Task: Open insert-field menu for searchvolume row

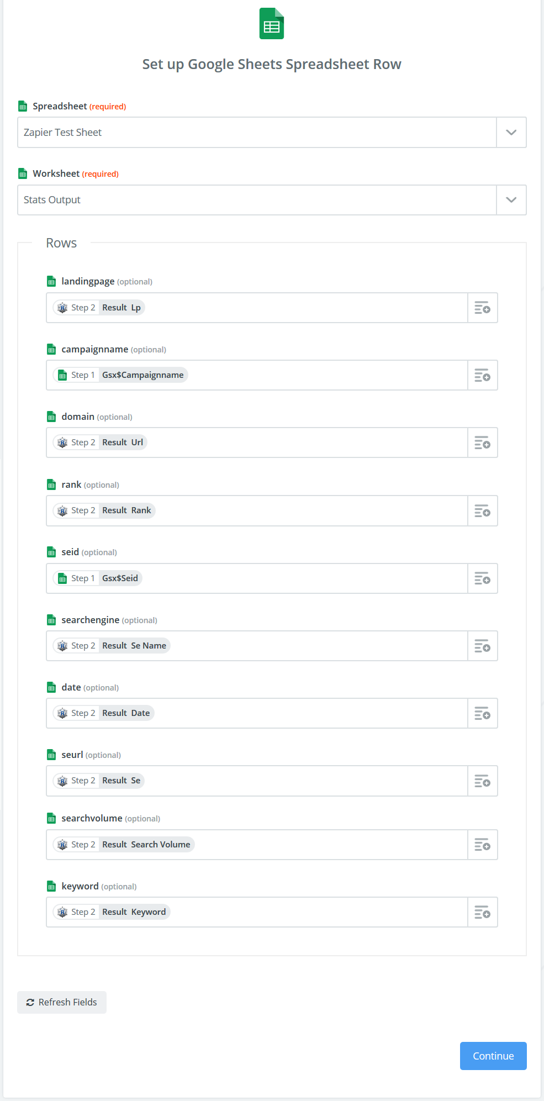Action: [482, 845]
